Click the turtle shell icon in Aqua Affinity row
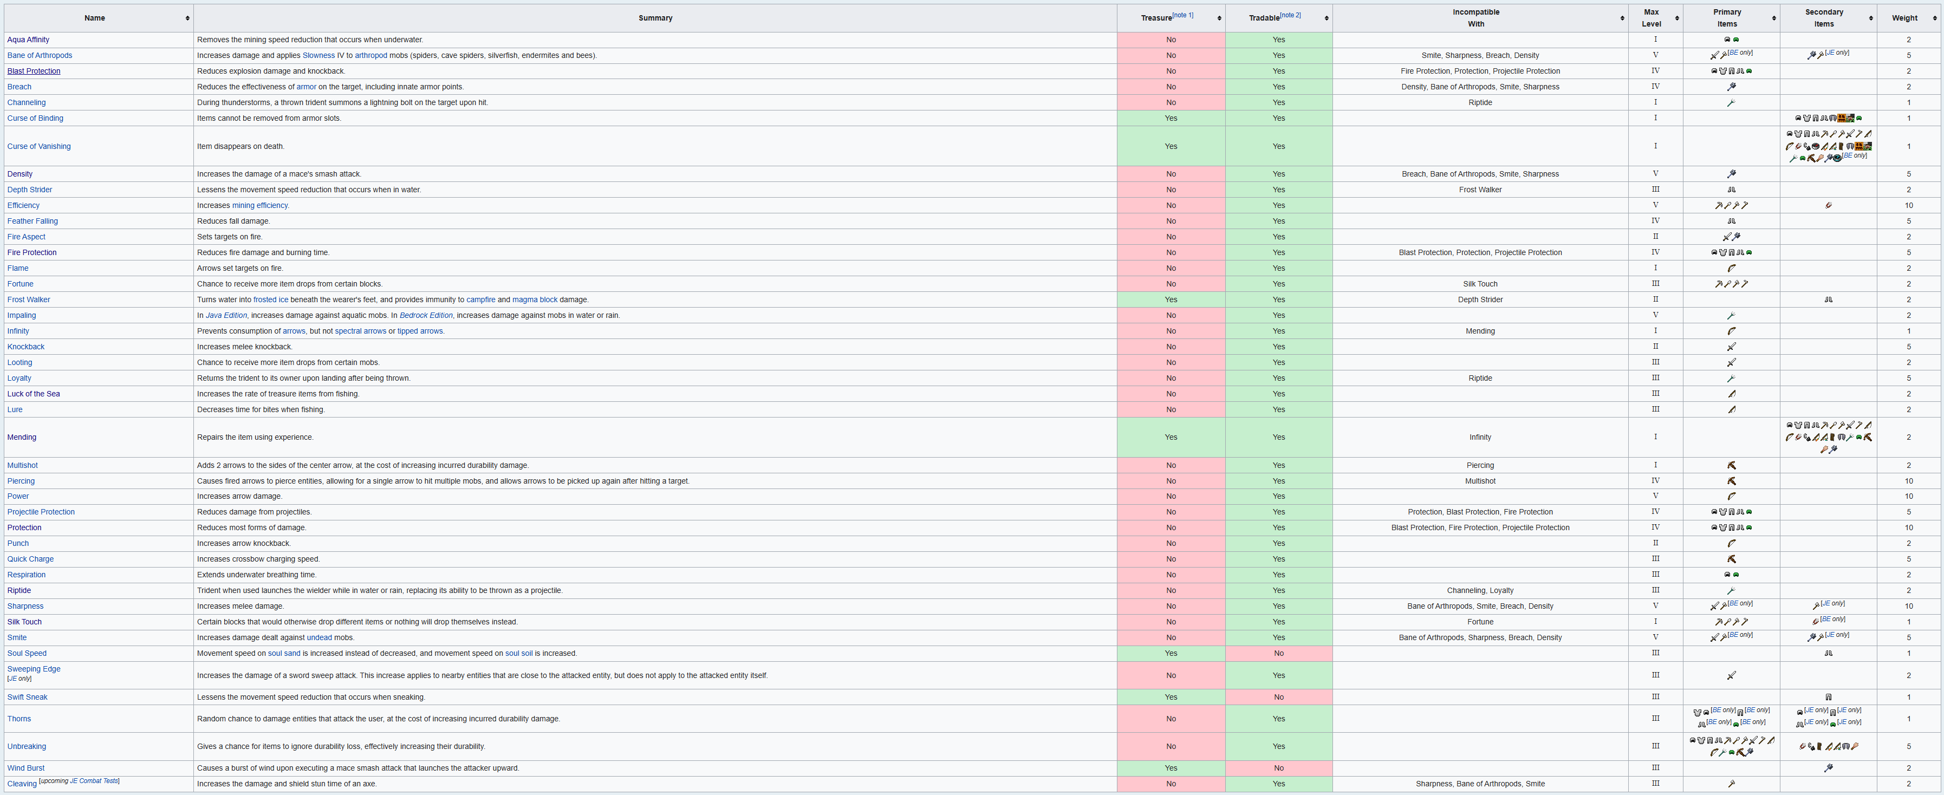 (1735, 40)
